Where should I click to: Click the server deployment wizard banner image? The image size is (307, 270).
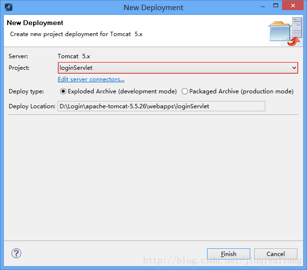point(285,31)
